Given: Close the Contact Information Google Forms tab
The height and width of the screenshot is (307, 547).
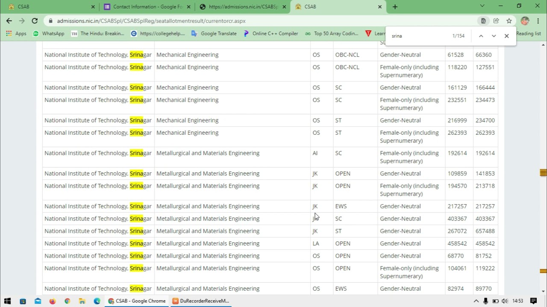Looking at the screenshot, I should (x=188, y=7).
